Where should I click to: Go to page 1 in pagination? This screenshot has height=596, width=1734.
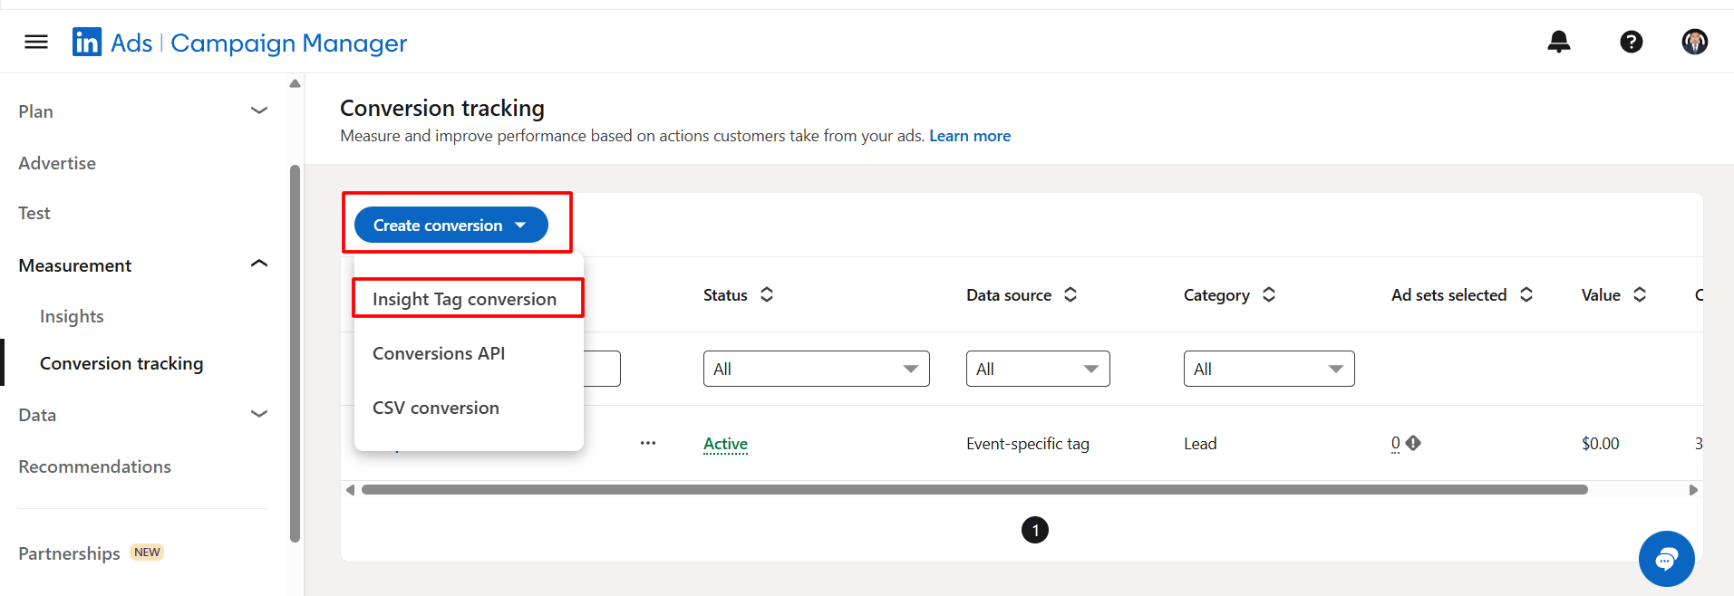1034,530
